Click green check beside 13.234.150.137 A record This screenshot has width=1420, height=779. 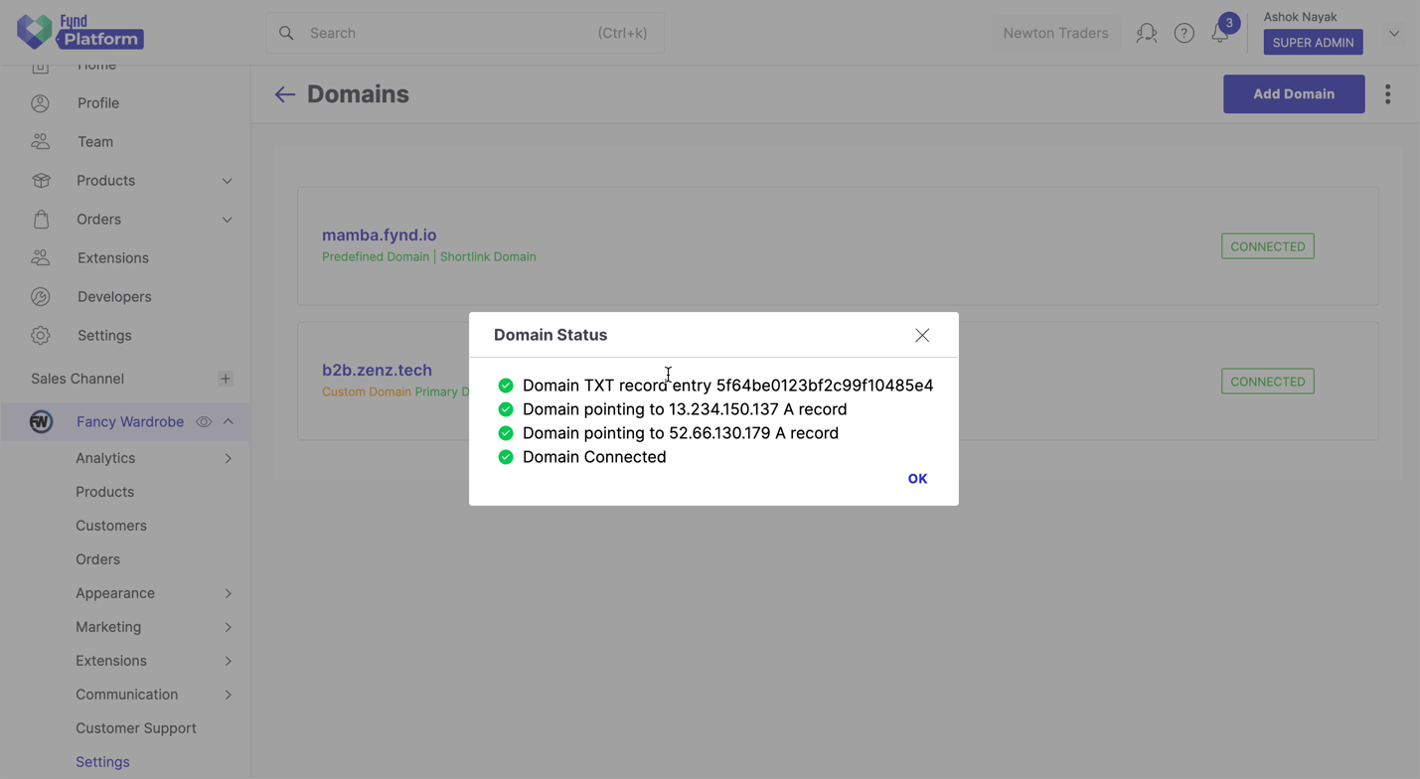click(x=506, y=409)
